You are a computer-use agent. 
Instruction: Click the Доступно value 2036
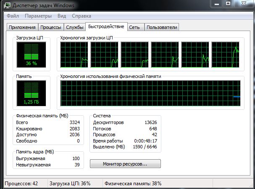pos(75,135)
